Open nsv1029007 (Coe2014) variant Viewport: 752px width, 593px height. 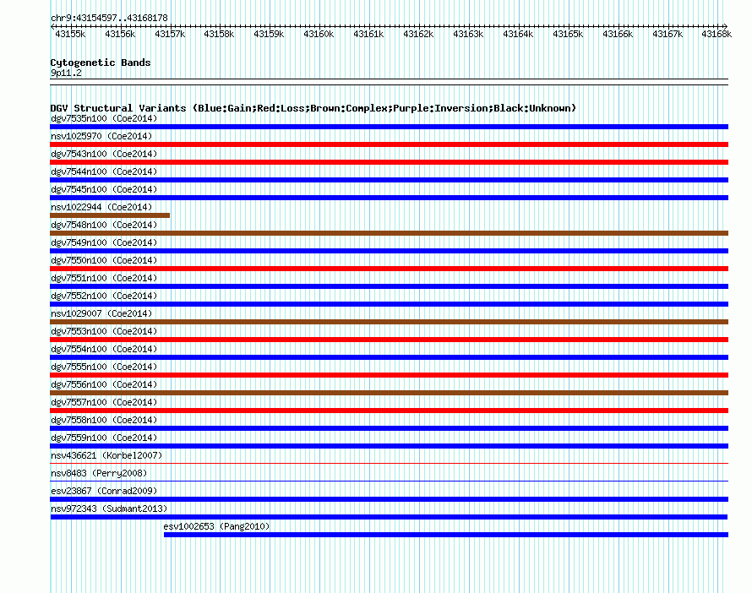click(101, 313)
